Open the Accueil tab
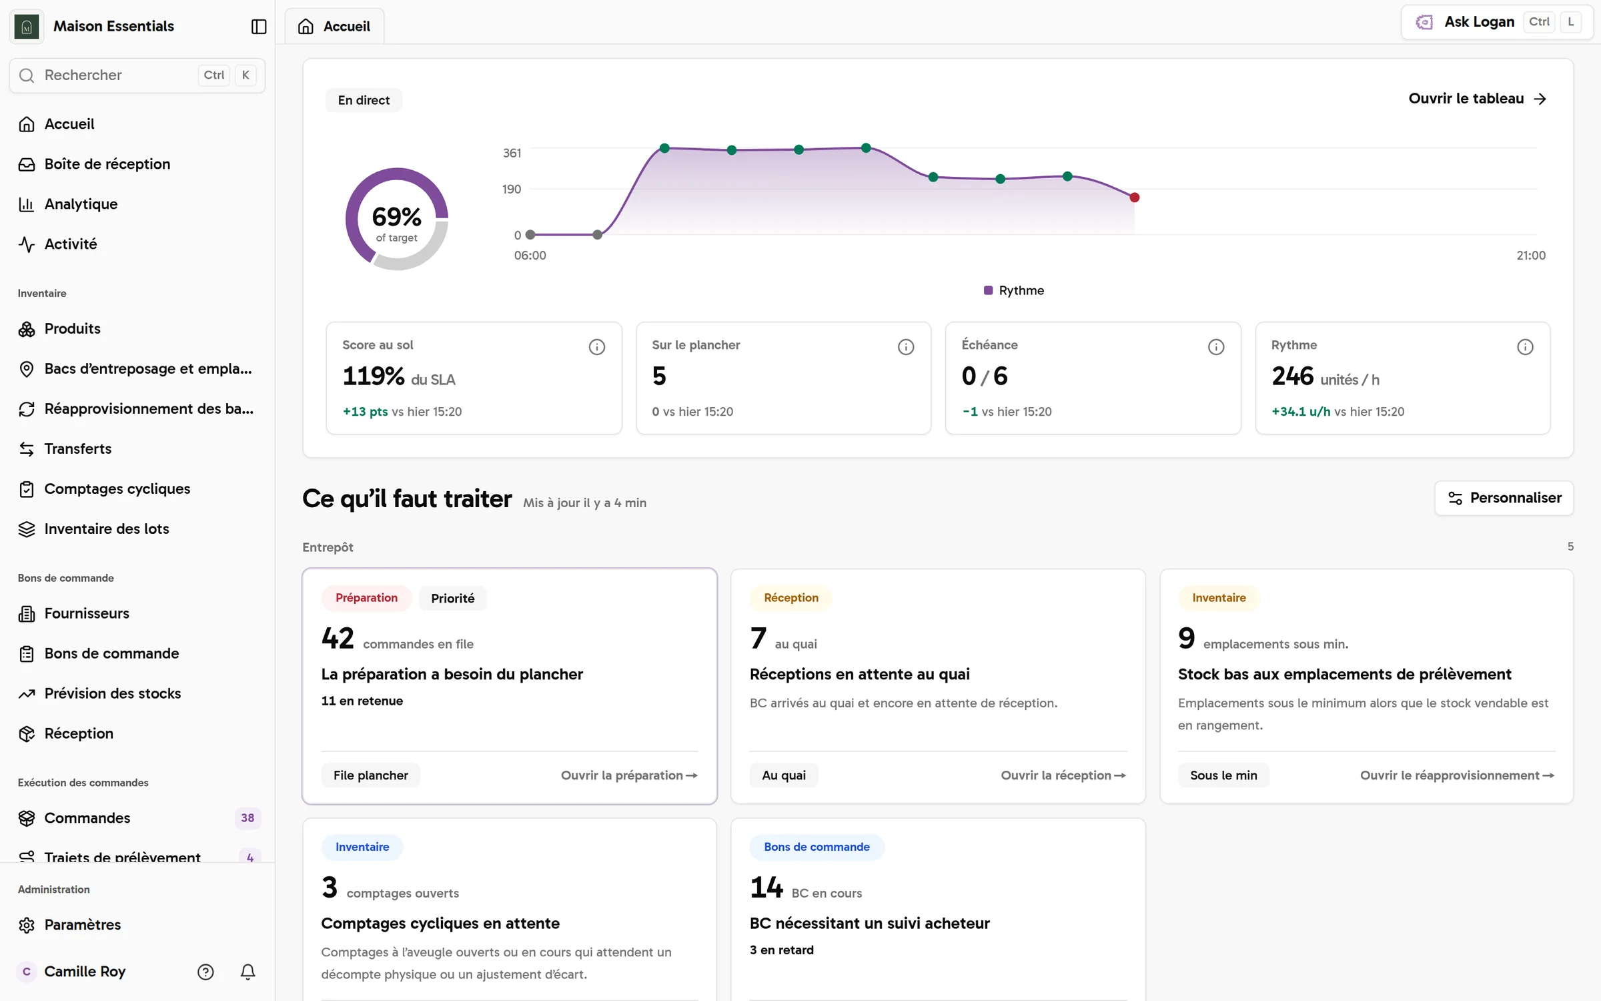This screenshot has width=1601, height=1001. [335, 26]
